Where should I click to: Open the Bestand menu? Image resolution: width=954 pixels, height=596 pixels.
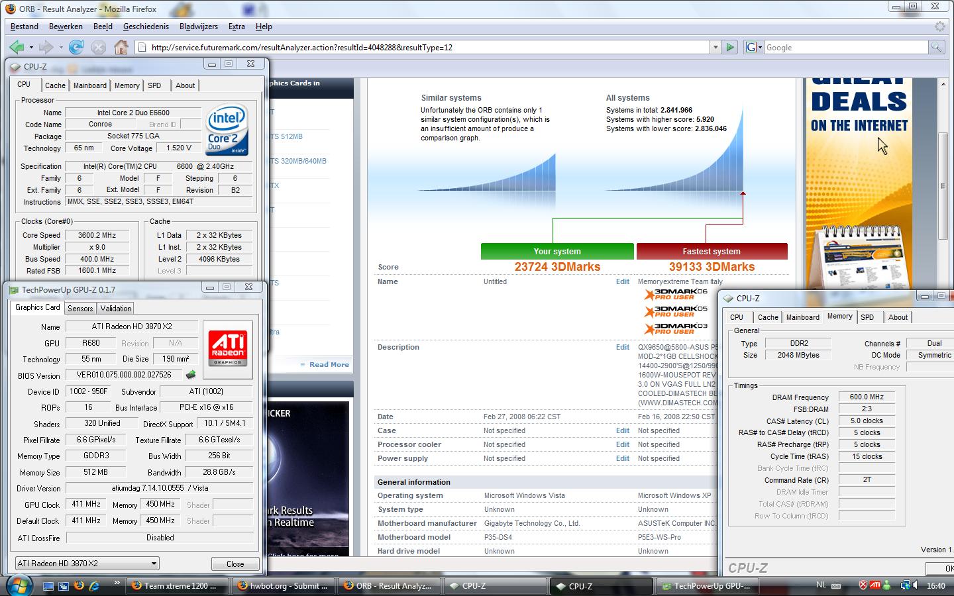coord(25,26)
